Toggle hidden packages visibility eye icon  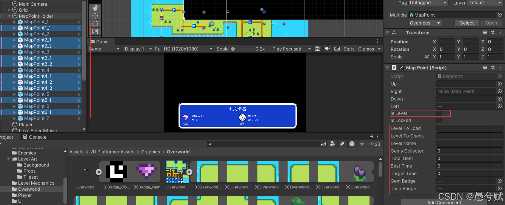[x=374, y=144]
